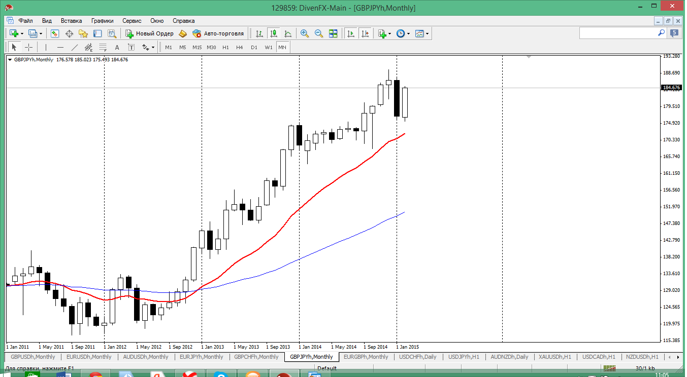
Task: Click the GBPJPYh,Monthly chart title dropdown triangle
Action: click(x=10, y=60)
